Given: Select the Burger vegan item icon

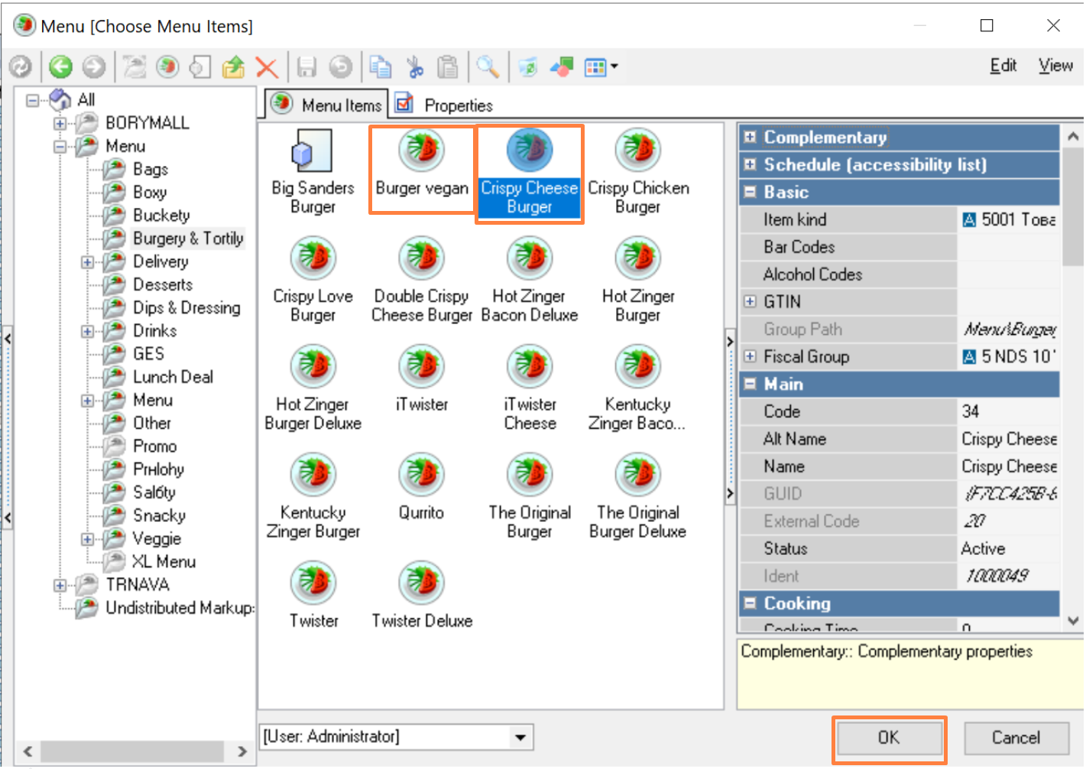Looking at the screenshot, I should click(x=421, y=150).
